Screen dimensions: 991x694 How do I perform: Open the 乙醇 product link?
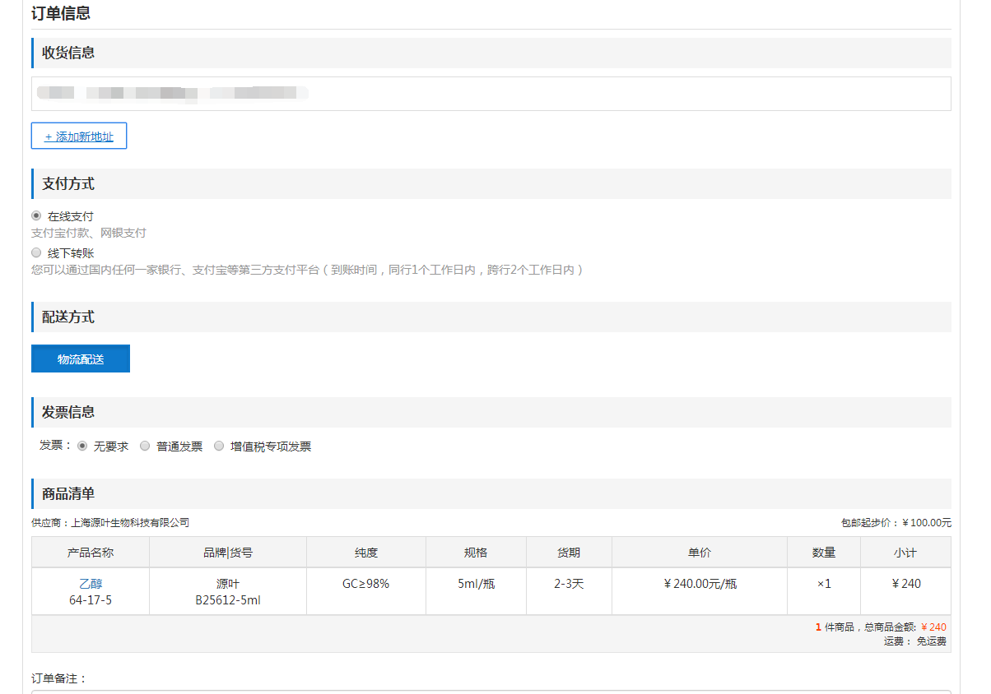(91, 584)
